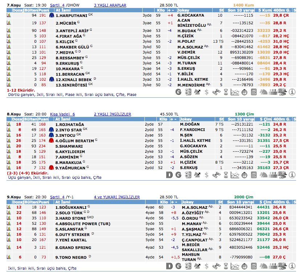The image size is (303, 274).
Task: Open the dollar sign icon under race 7
Action: click(206, 92)
